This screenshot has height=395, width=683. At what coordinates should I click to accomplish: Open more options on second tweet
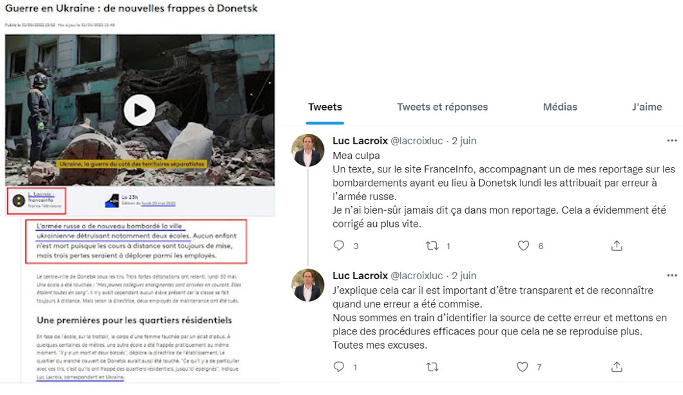click(x=671, y=275)
